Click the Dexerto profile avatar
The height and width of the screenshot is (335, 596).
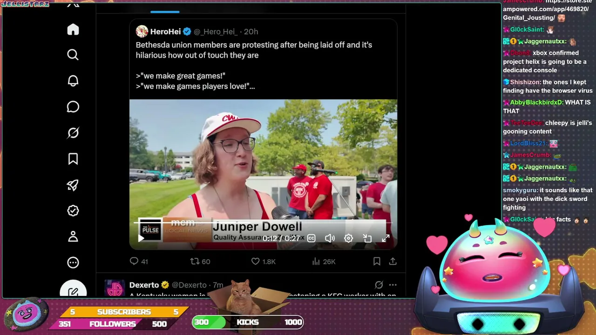(115, 288)
